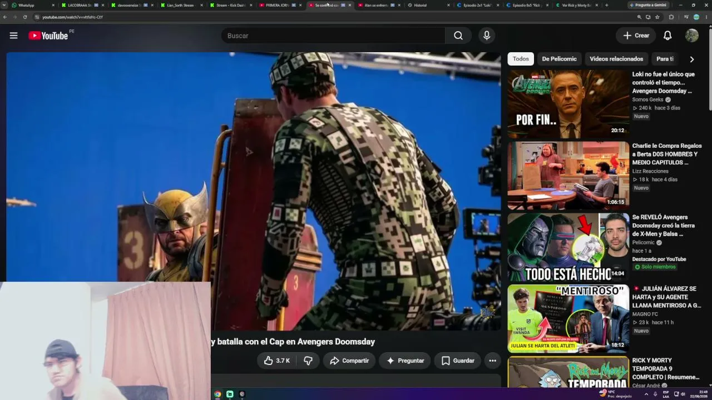712x400 pixels.
Task: Visit the Somos Geeks channel
Action: tap(647, 100)
